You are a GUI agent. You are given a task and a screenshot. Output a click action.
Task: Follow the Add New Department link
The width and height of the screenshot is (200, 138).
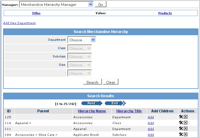[19, 23]
